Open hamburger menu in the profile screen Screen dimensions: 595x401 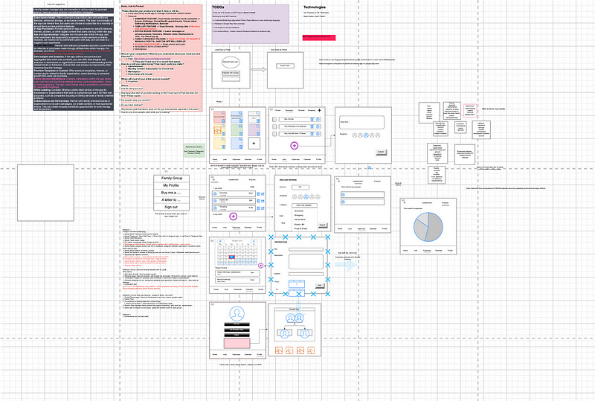(213, 304)
